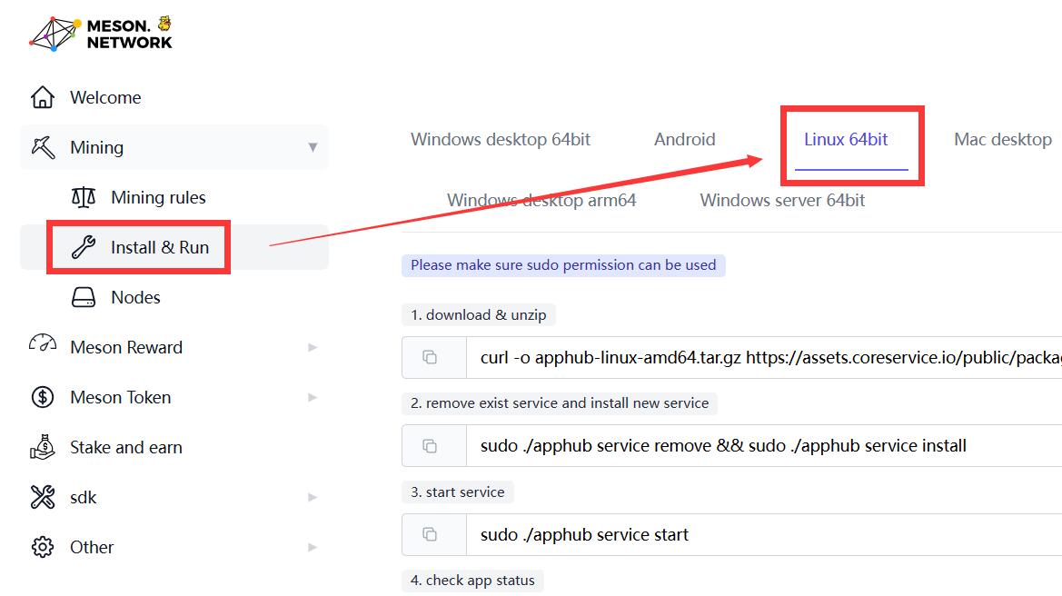Click the '3. start service' step label
This screenshot has height=596, width=1062.
pos(458,492)
